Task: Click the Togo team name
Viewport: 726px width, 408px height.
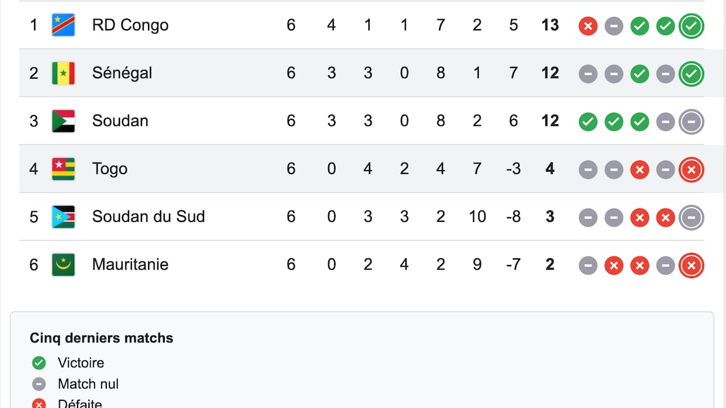Action: (110, 169)
